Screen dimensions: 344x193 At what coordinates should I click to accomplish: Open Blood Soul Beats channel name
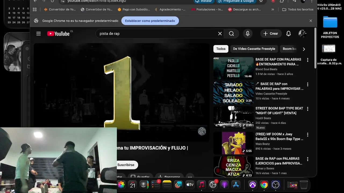[266, 69]
